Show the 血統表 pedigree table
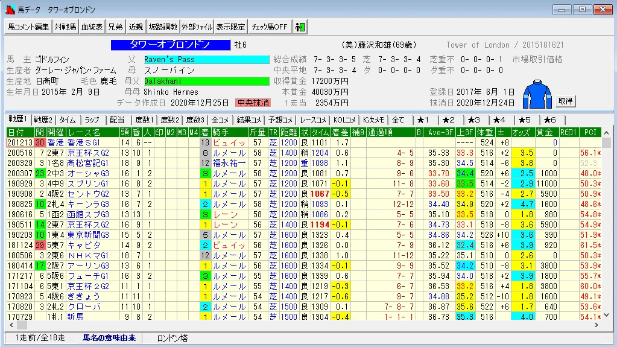Viewport: 617px width, 347px height. point(92,27)
